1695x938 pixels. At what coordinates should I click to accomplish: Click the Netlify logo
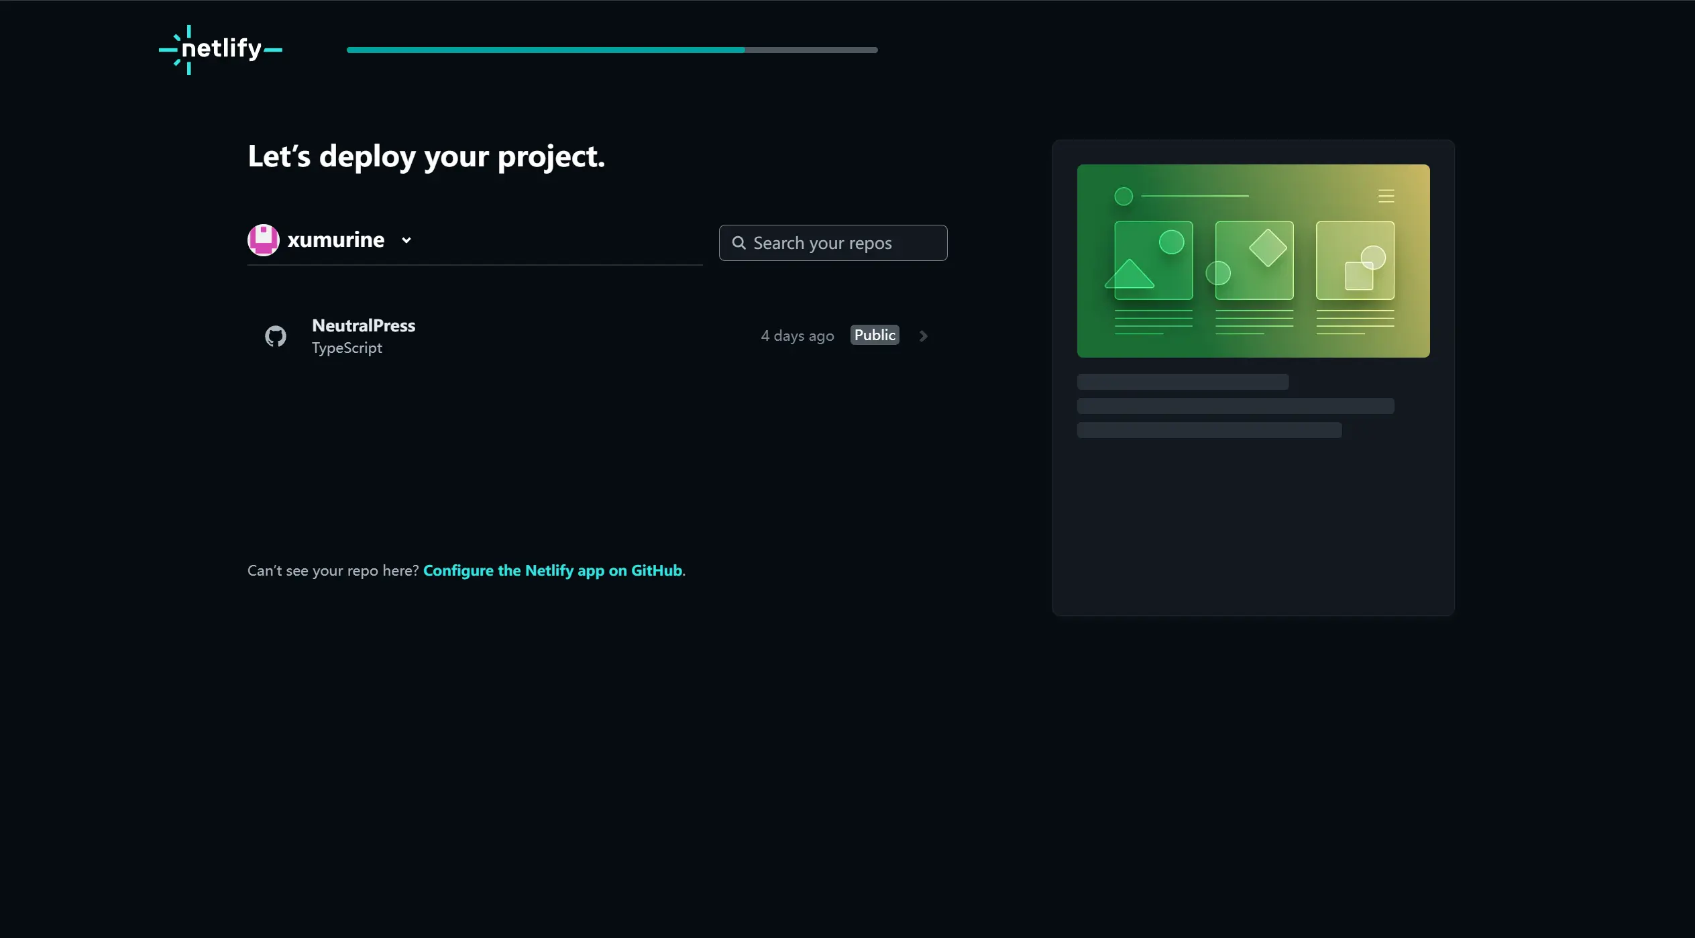(x=221, y=50)
